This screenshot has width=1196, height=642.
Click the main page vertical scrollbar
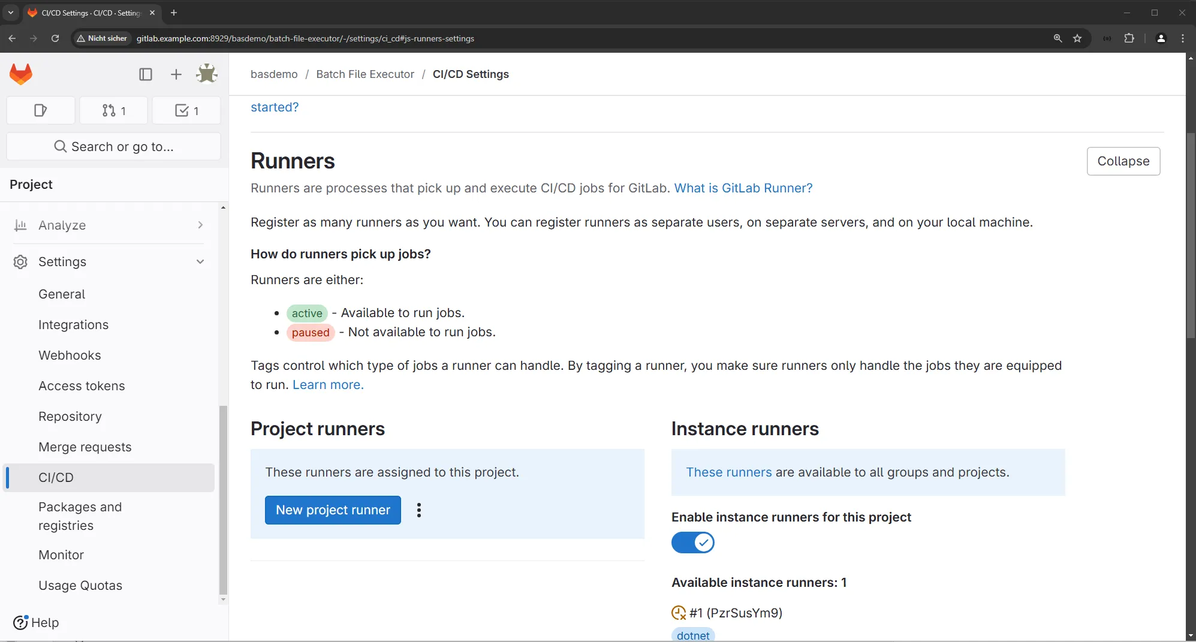click(x=1191, y=236)
